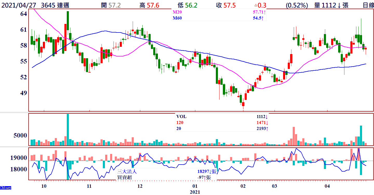Click the price axis label 52

(x=24, y=77)
